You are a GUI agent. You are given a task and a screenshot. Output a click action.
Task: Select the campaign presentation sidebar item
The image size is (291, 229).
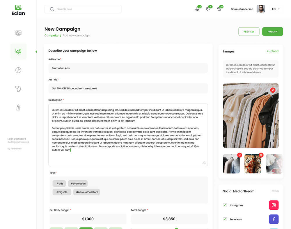pyautogui.click(x=18, y=52)
